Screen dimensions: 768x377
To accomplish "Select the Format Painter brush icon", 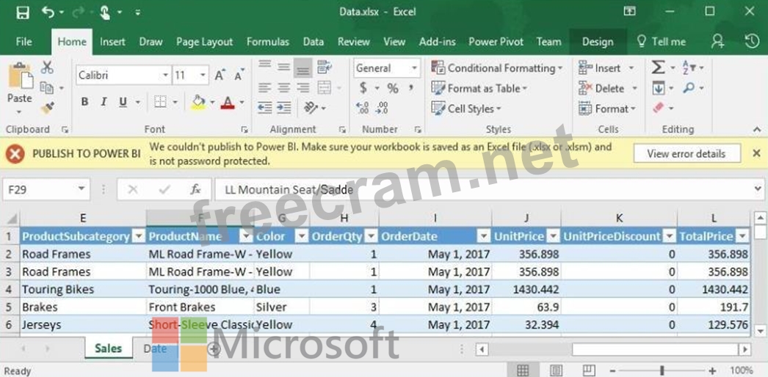I will (x=48, y=108).
